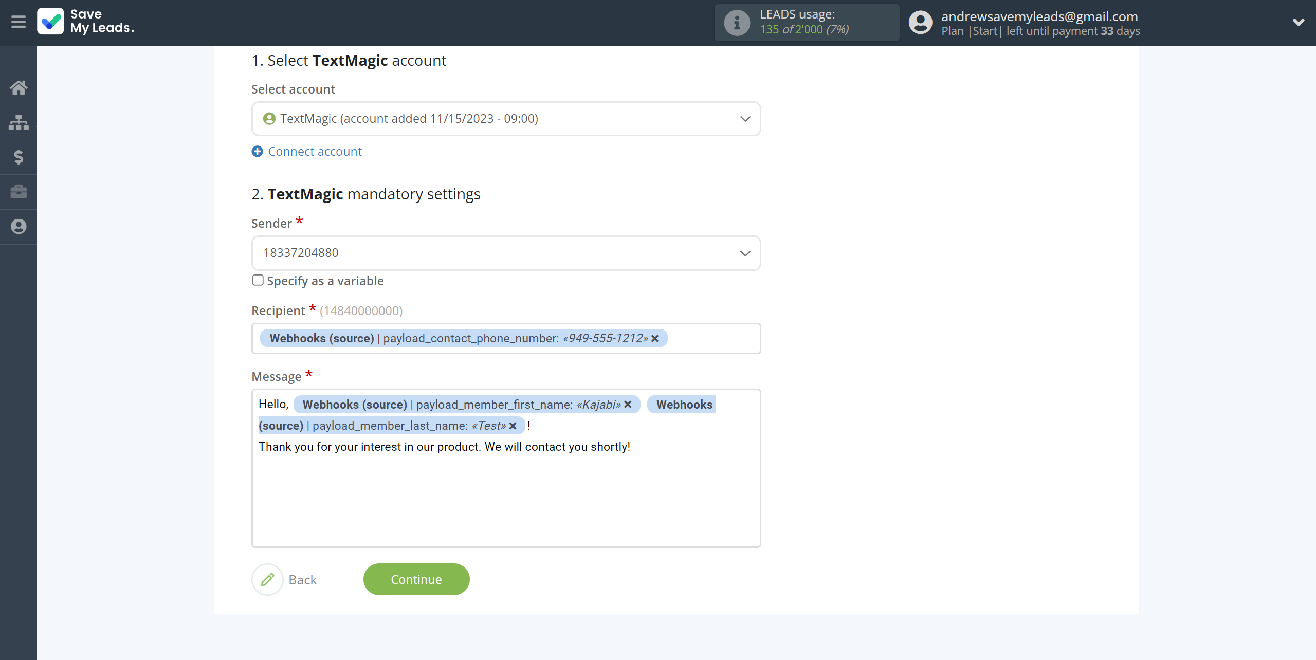Click the LEADS usage info icon
1316x660 pixels.
(737, 23)
